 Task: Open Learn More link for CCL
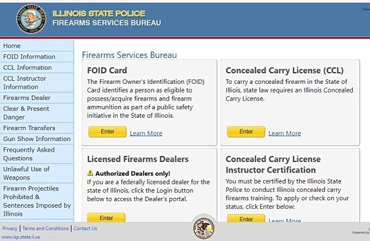click(284, 133)
